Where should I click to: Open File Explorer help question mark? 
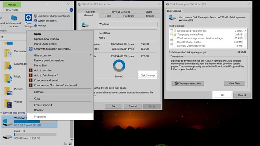click(71, 10)
